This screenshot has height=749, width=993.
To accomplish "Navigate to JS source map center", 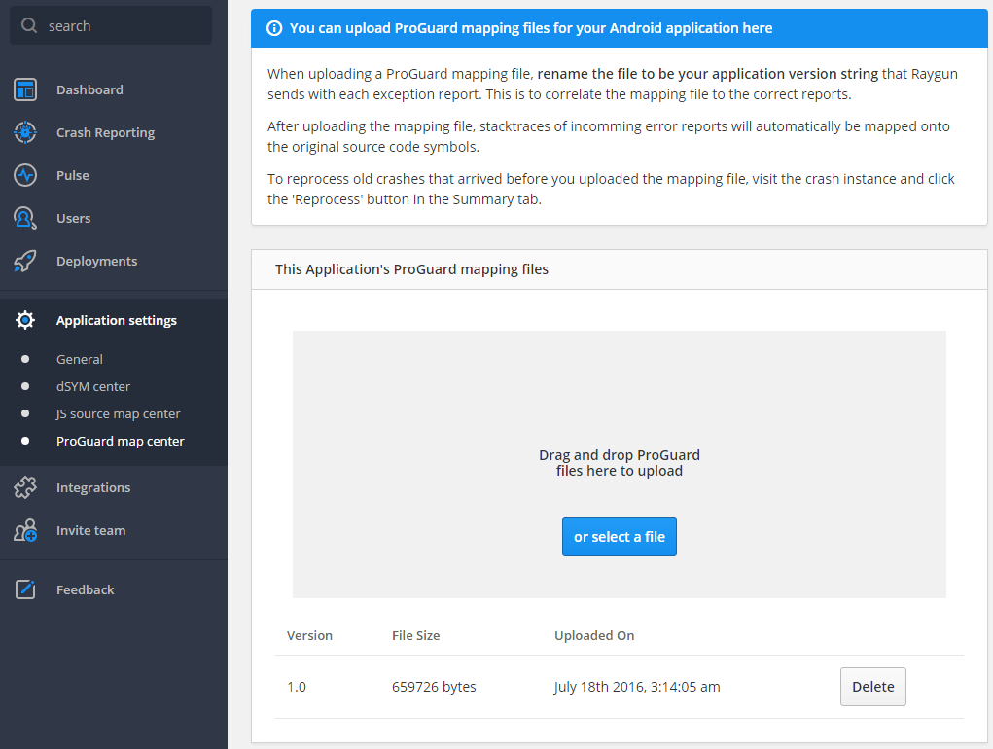I will click(119, 413).
